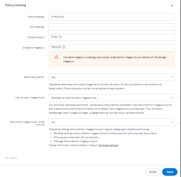181x177 pixels.
Task: Click the Nazwa katalogu input field
Action: 111,17
